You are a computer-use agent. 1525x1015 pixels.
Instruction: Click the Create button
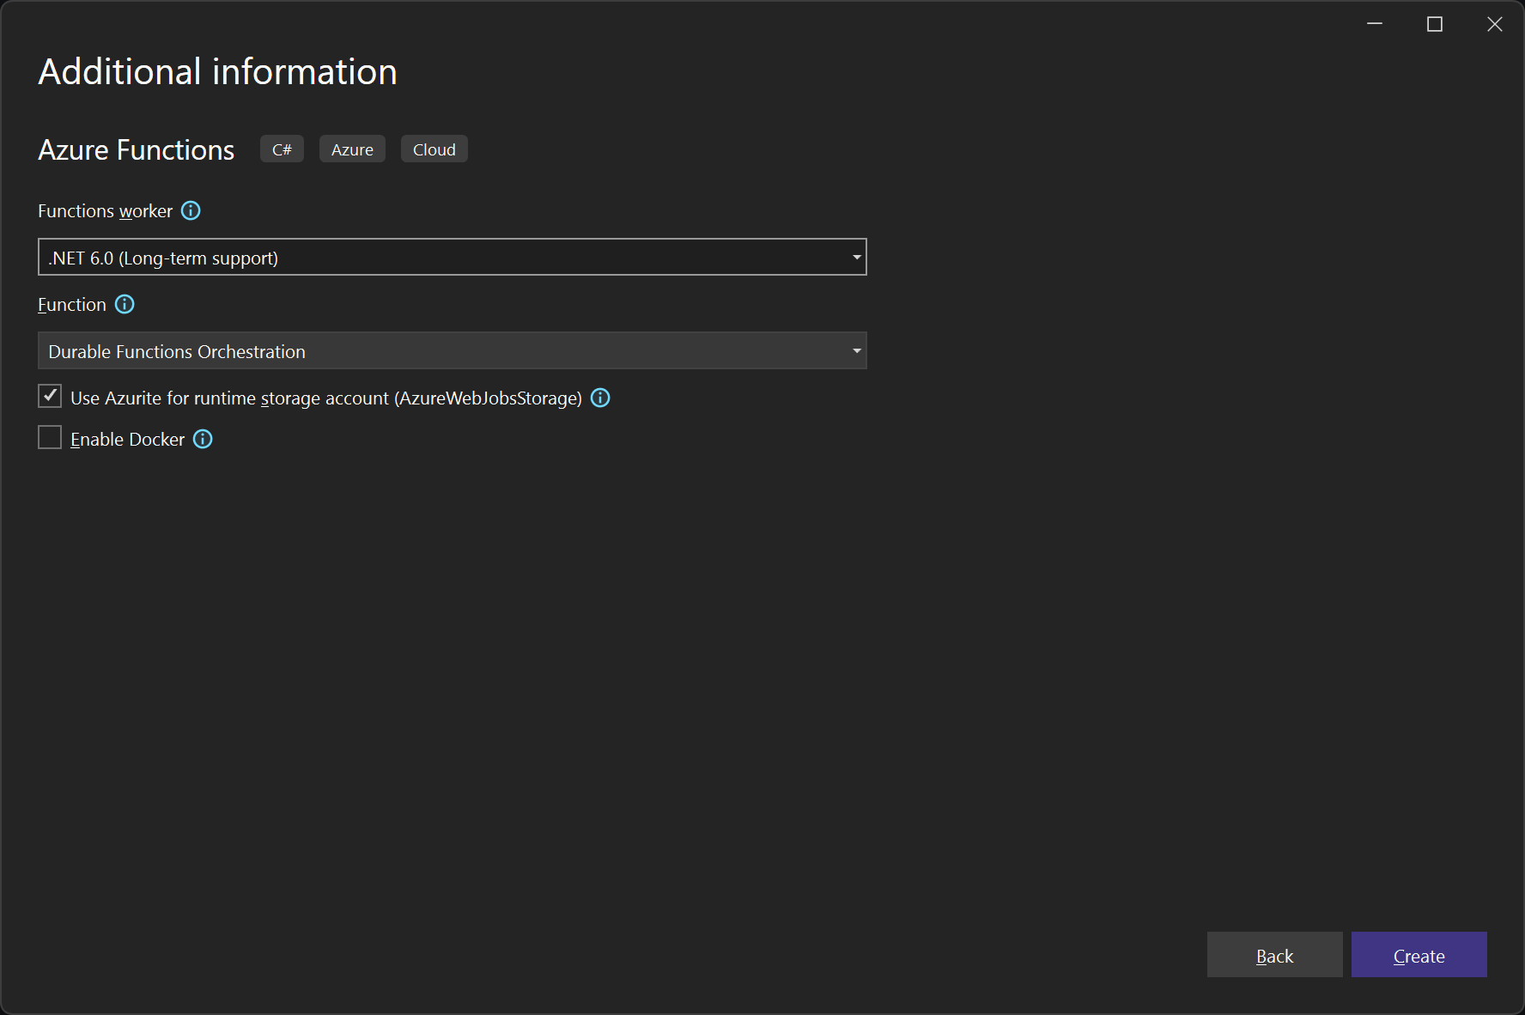(x=1419, y=955)
